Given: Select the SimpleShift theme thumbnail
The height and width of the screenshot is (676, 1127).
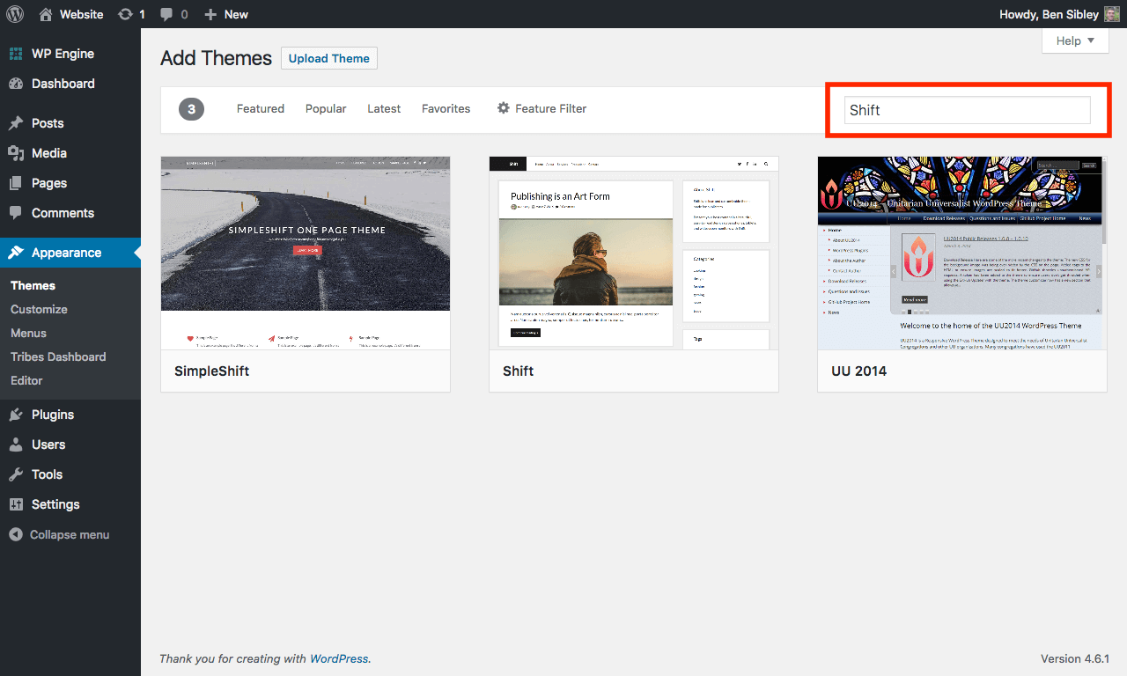Looking at the screenshot, I should coord(306,253).
